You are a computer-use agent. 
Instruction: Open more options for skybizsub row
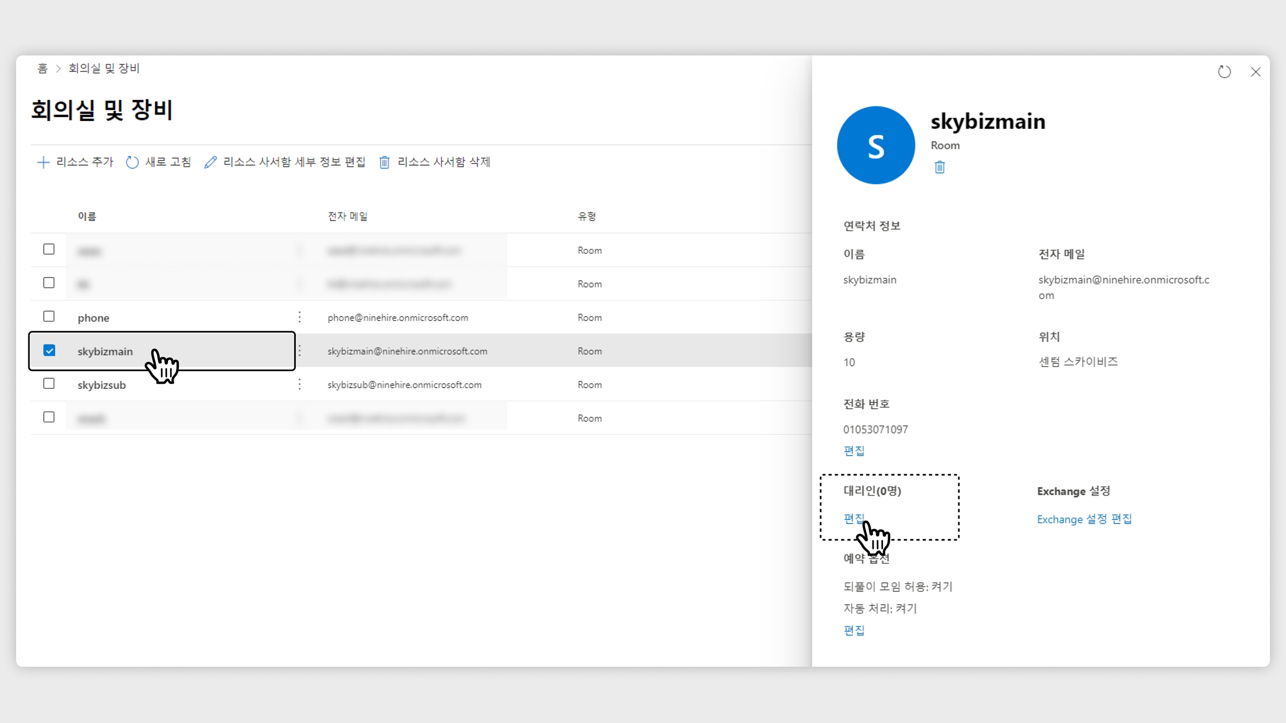[x=300, y=384]
